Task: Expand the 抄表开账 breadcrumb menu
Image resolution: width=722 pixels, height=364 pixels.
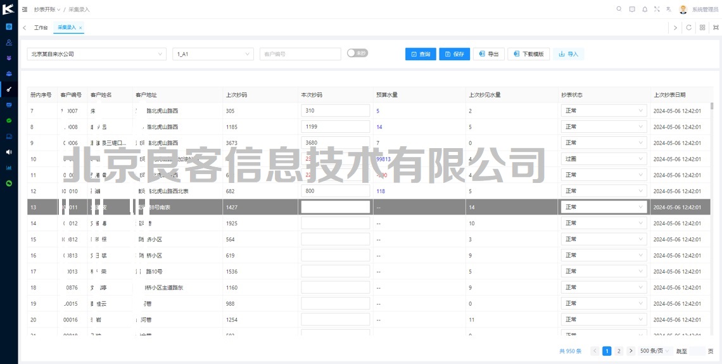Action: (x=47, y=9)
